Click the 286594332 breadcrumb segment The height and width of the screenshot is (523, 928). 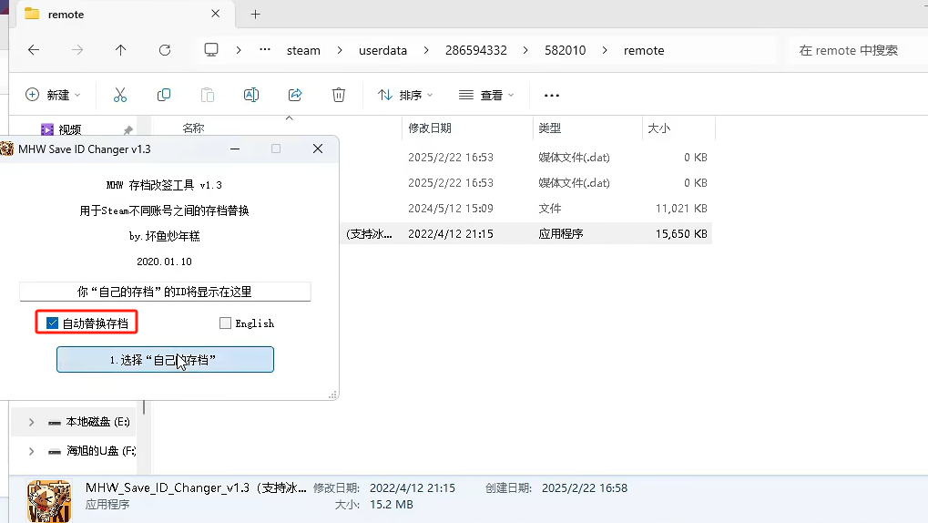tap(476, 50)
